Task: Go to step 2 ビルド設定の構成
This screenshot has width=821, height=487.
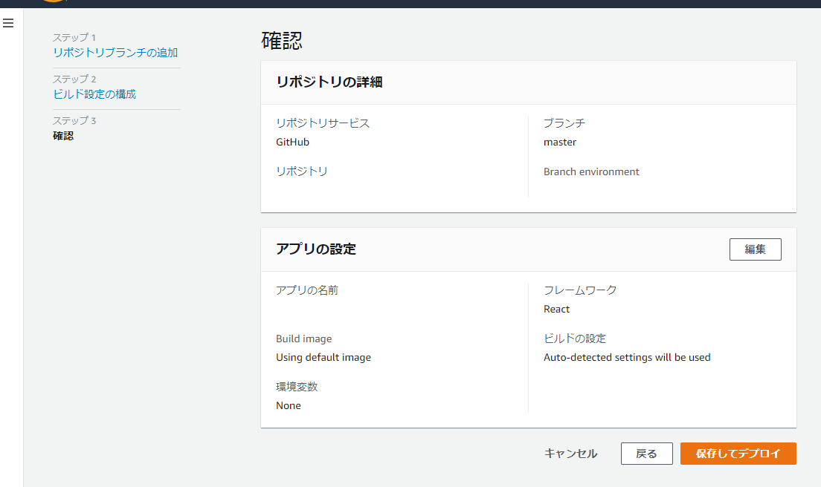Action: 94,94
